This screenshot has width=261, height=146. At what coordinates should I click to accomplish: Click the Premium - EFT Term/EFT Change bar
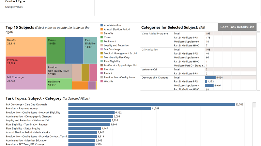point(81,144)
